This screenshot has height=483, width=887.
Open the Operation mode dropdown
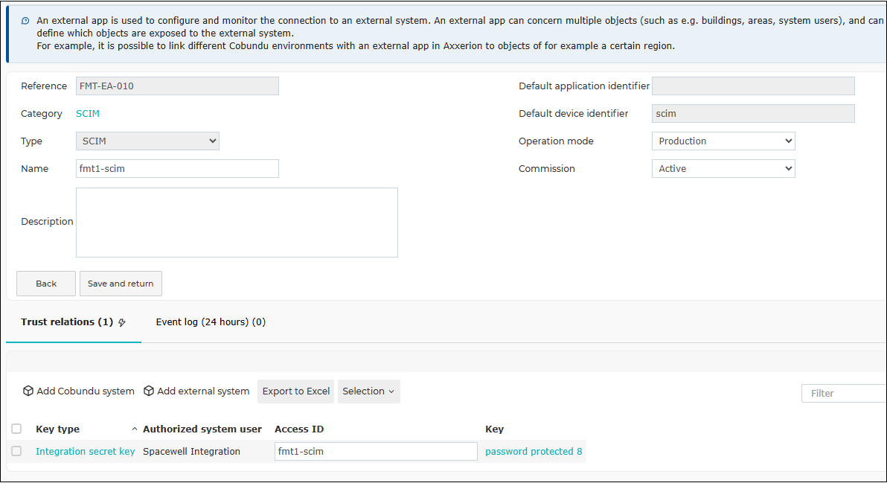coord(723,141)
